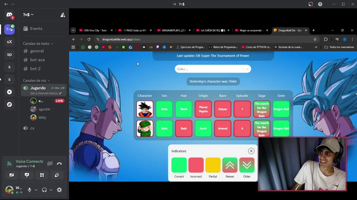
Task: Open Curso de PYTHON bookmark
Action: coord(256,47)
